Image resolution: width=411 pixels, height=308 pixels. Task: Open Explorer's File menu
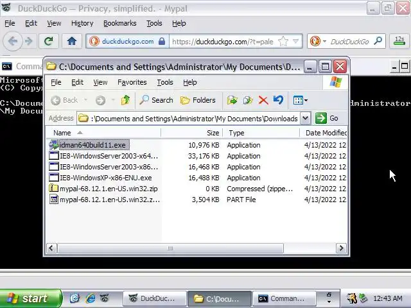coord(56,82)
